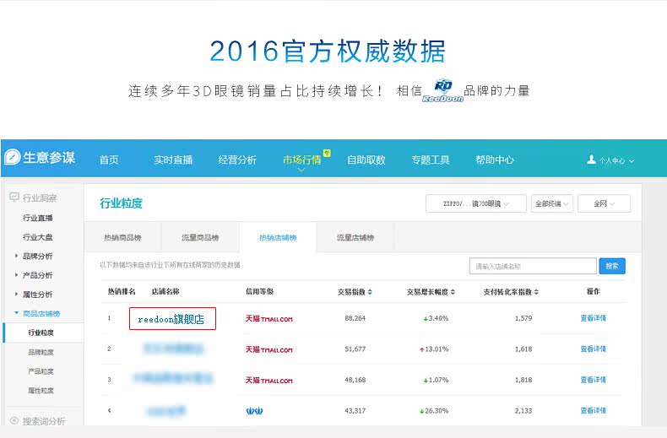Select 品牌粒度 in the sidebar
The height and width of the screenshot is (438, 667).
click(x=41, y=352)
